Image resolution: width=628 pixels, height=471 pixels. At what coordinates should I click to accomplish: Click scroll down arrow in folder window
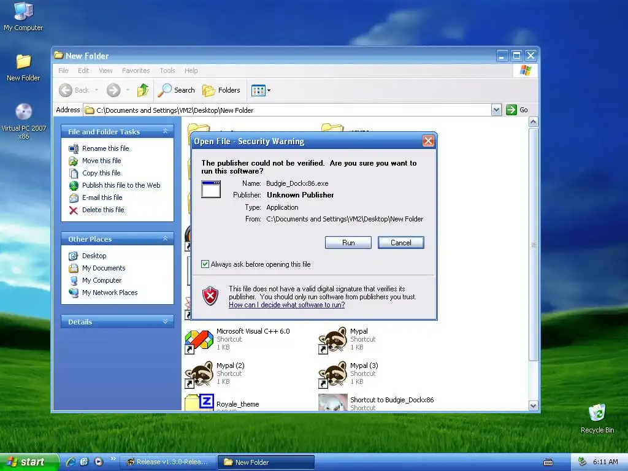[x=533, y=406]
